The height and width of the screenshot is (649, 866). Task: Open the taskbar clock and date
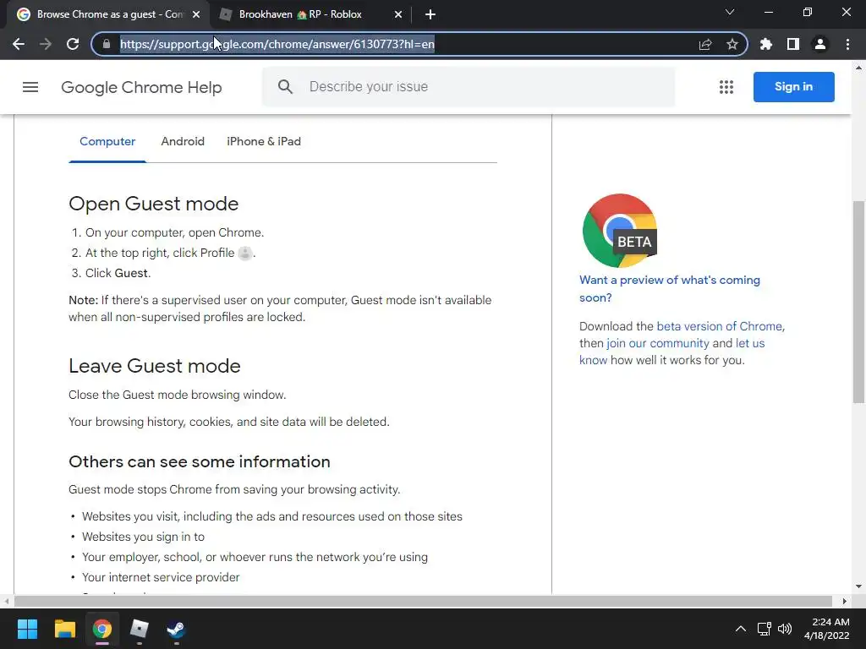(827, 629)
